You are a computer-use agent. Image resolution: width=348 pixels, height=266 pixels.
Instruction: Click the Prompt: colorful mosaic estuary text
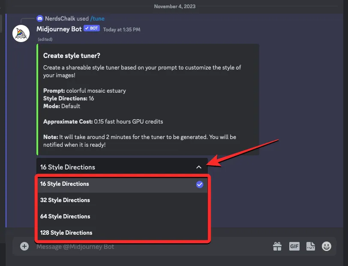pyautogui.click(x=84, y=91)
